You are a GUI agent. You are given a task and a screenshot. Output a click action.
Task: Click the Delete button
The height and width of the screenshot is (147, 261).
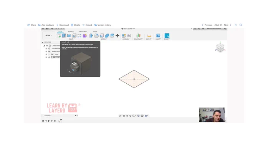[x=75, y=25]
